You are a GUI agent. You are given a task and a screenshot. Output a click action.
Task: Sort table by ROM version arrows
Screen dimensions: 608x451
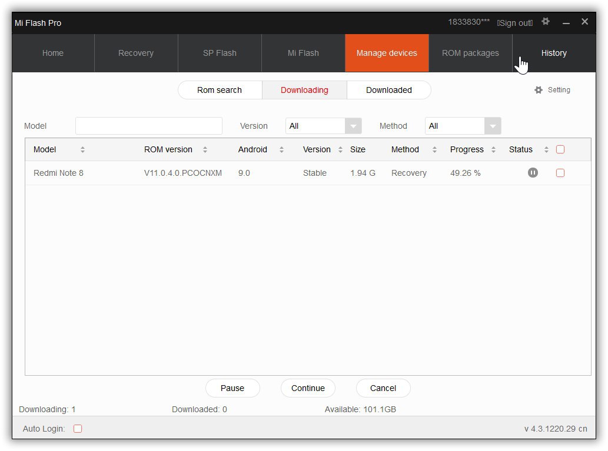tap(205, 149)
